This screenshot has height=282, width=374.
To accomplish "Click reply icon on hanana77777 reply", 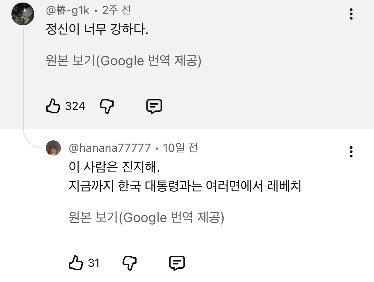I will 177,263.
